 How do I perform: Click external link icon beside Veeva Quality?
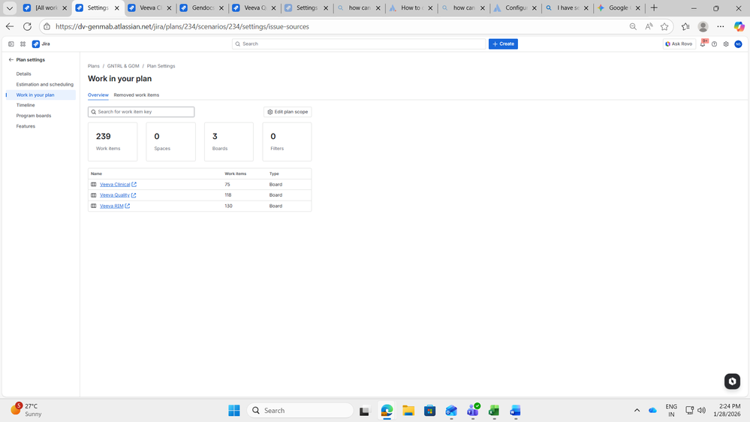click(134, 195)
